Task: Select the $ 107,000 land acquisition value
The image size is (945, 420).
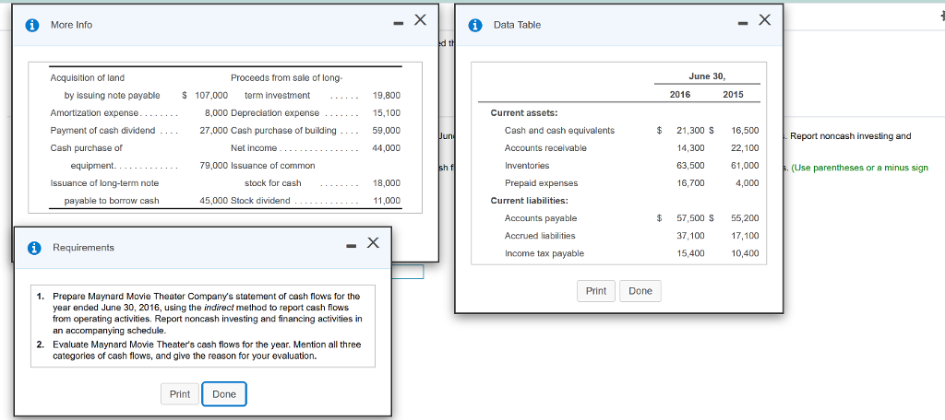Action: click(205, 95)
